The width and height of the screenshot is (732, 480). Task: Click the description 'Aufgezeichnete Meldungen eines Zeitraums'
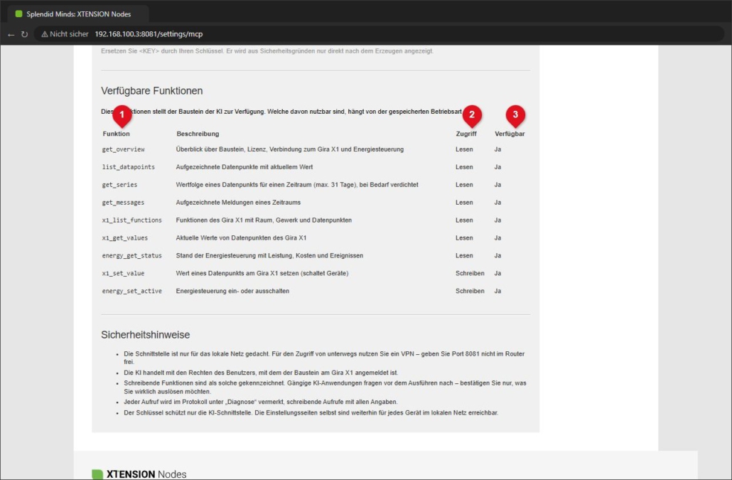click(238, 203)
